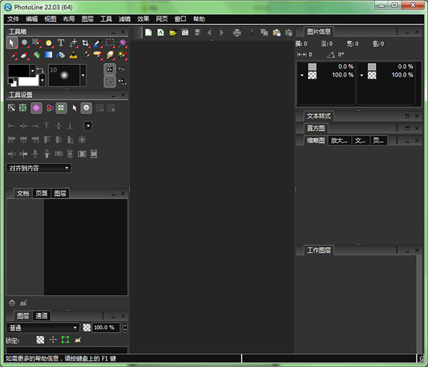The image size is (428, 367).
Task: Toggle the green-corner lock frame icon
Action: (65, 340)
